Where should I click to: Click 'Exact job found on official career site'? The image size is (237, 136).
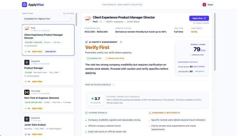107,132
